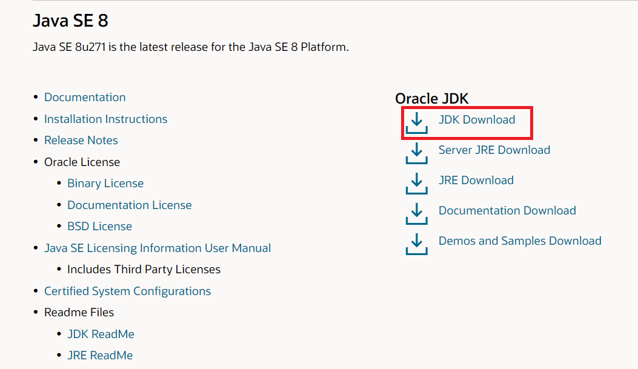Open Java SE Licensing Information User Manual
The width and height of the screenshot is (638, 369).
(x=158, y=248)
